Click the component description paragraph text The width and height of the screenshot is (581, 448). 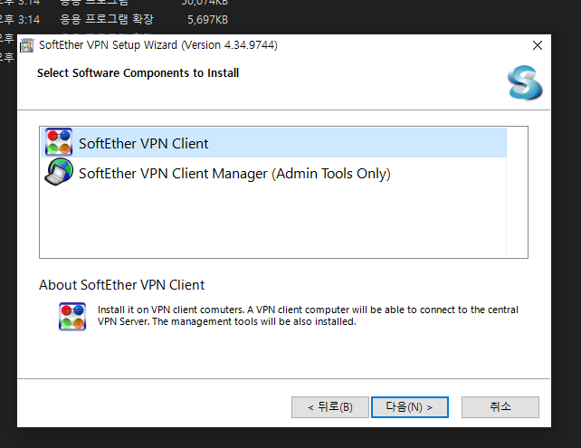tap(308, 316)
